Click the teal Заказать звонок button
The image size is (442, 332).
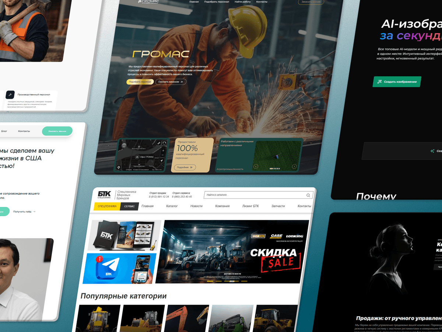pyautogui.click(x=57, y=131)
